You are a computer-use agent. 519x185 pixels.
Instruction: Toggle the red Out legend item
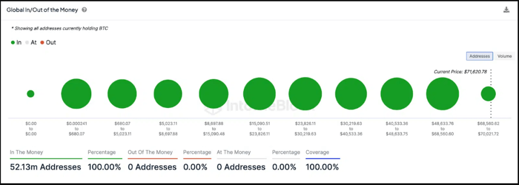click(48, 43)
